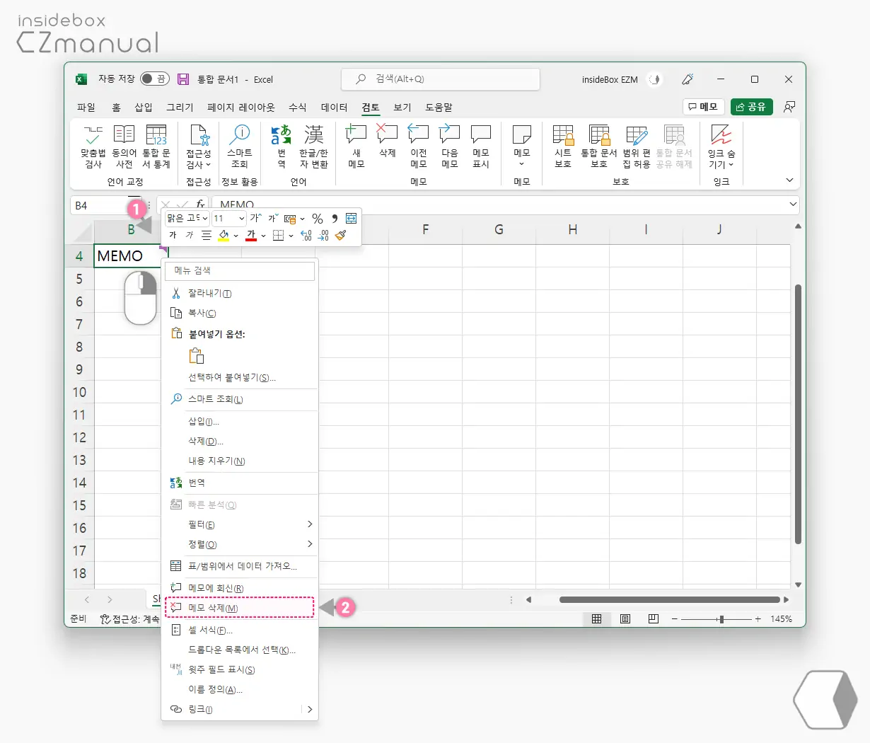Screen dimensions: 870x743
Task: Click format painter brush in mini toolbar
Action: click(x=341, y=235)
